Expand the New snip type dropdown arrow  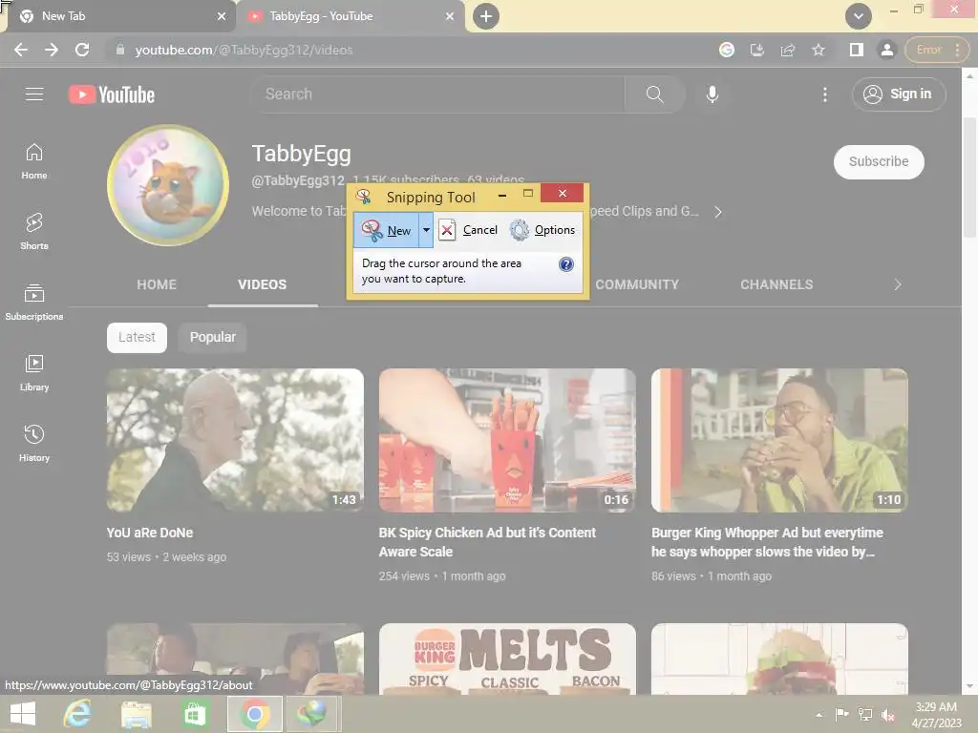[426, 230]
